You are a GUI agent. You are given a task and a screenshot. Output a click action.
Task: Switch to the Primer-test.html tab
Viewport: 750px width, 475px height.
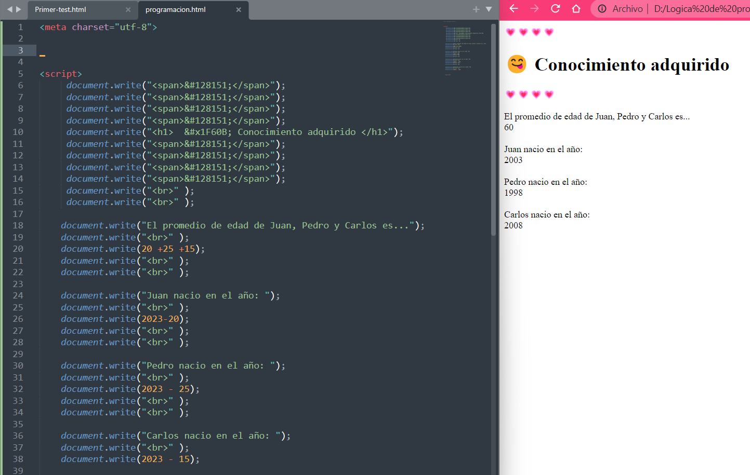click(61, 10)
